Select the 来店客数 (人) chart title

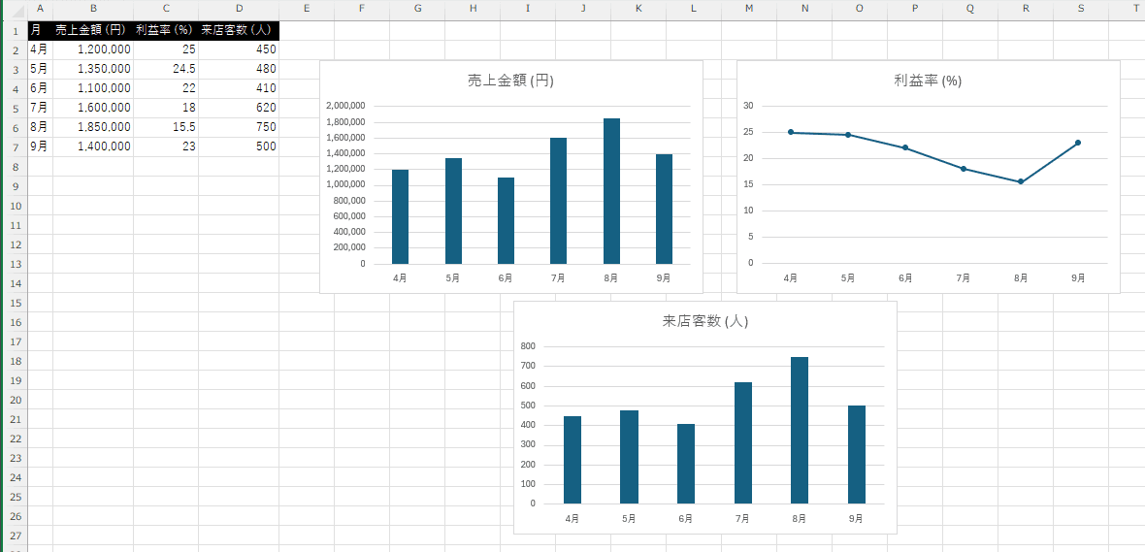tap(704, 321)
